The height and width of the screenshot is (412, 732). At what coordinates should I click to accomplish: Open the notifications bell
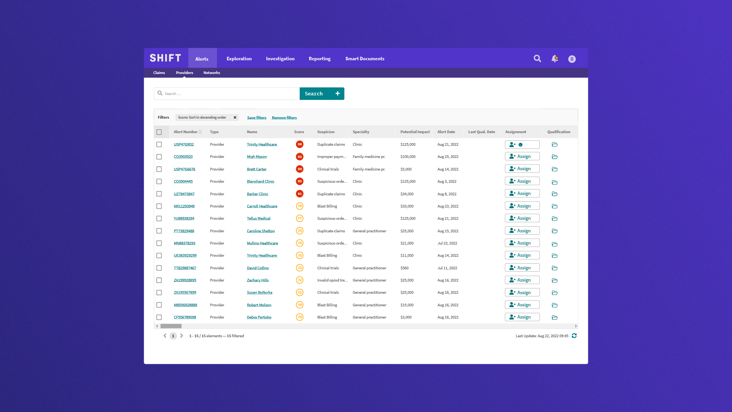(x=555, y=58)
